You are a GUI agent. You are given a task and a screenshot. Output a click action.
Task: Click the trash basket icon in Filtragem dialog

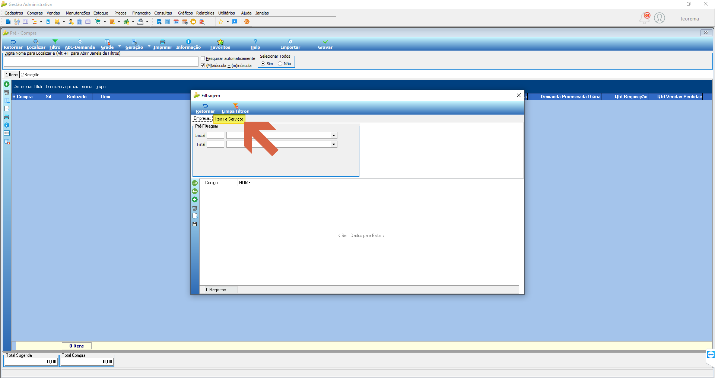pos(195,208)
